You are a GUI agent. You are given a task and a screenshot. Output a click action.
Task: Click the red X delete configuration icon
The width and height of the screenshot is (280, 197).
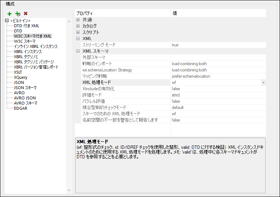[x=25, y=14]
